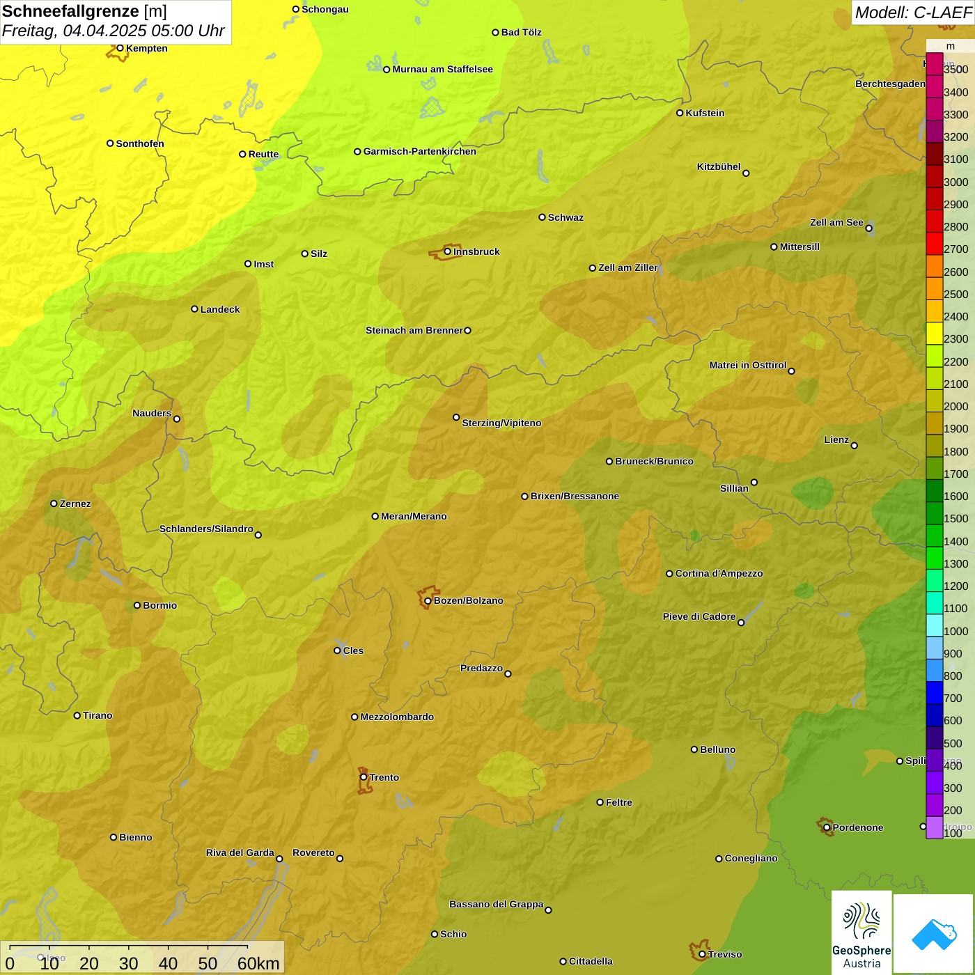Viewport: 975px width, 975px height.
Task: Select the Tirano marker circle
Action: [77, 715]
